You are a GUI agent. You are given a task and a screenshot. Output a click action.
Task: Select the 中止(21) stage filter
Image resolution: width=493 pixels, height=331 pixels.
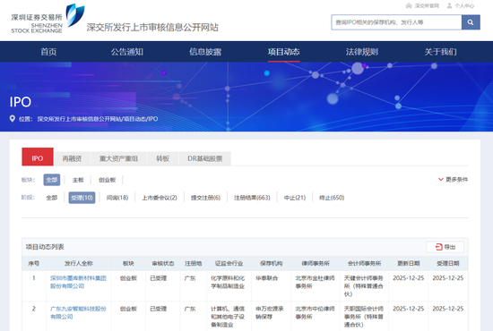tap(295, 198)
